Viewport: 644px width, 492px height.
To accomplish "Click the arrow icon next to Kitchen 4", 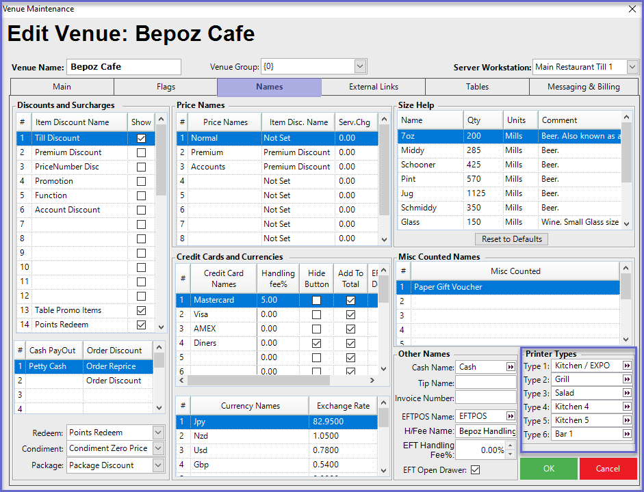I will 627,407.
